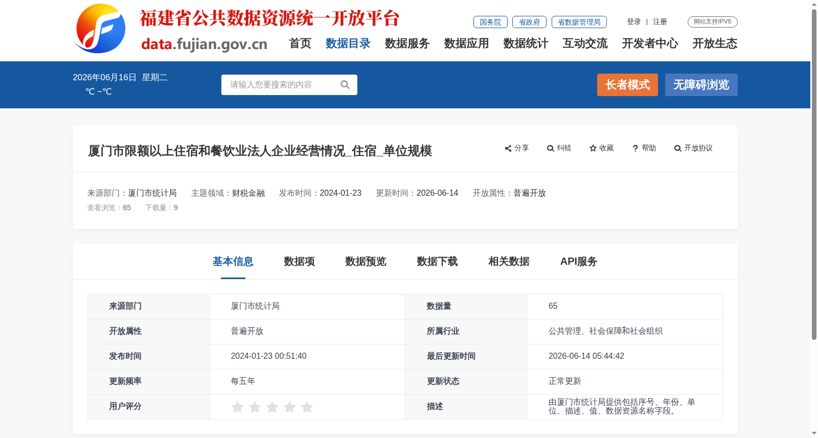This screenshot has width=818, height=438.
Task: Click the data.fujian.gov.cn site address text
Action: click(x=204, y=44)
